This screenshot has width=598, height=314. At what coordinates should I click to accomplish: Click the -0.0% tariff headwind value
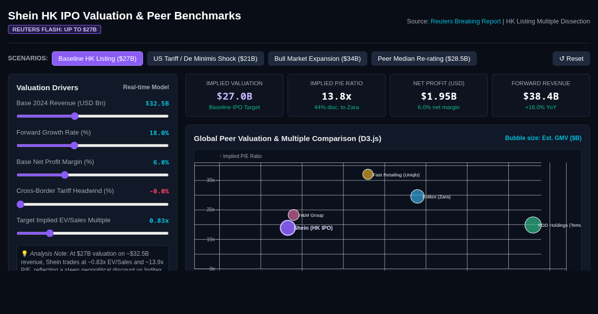click(159, 191)
